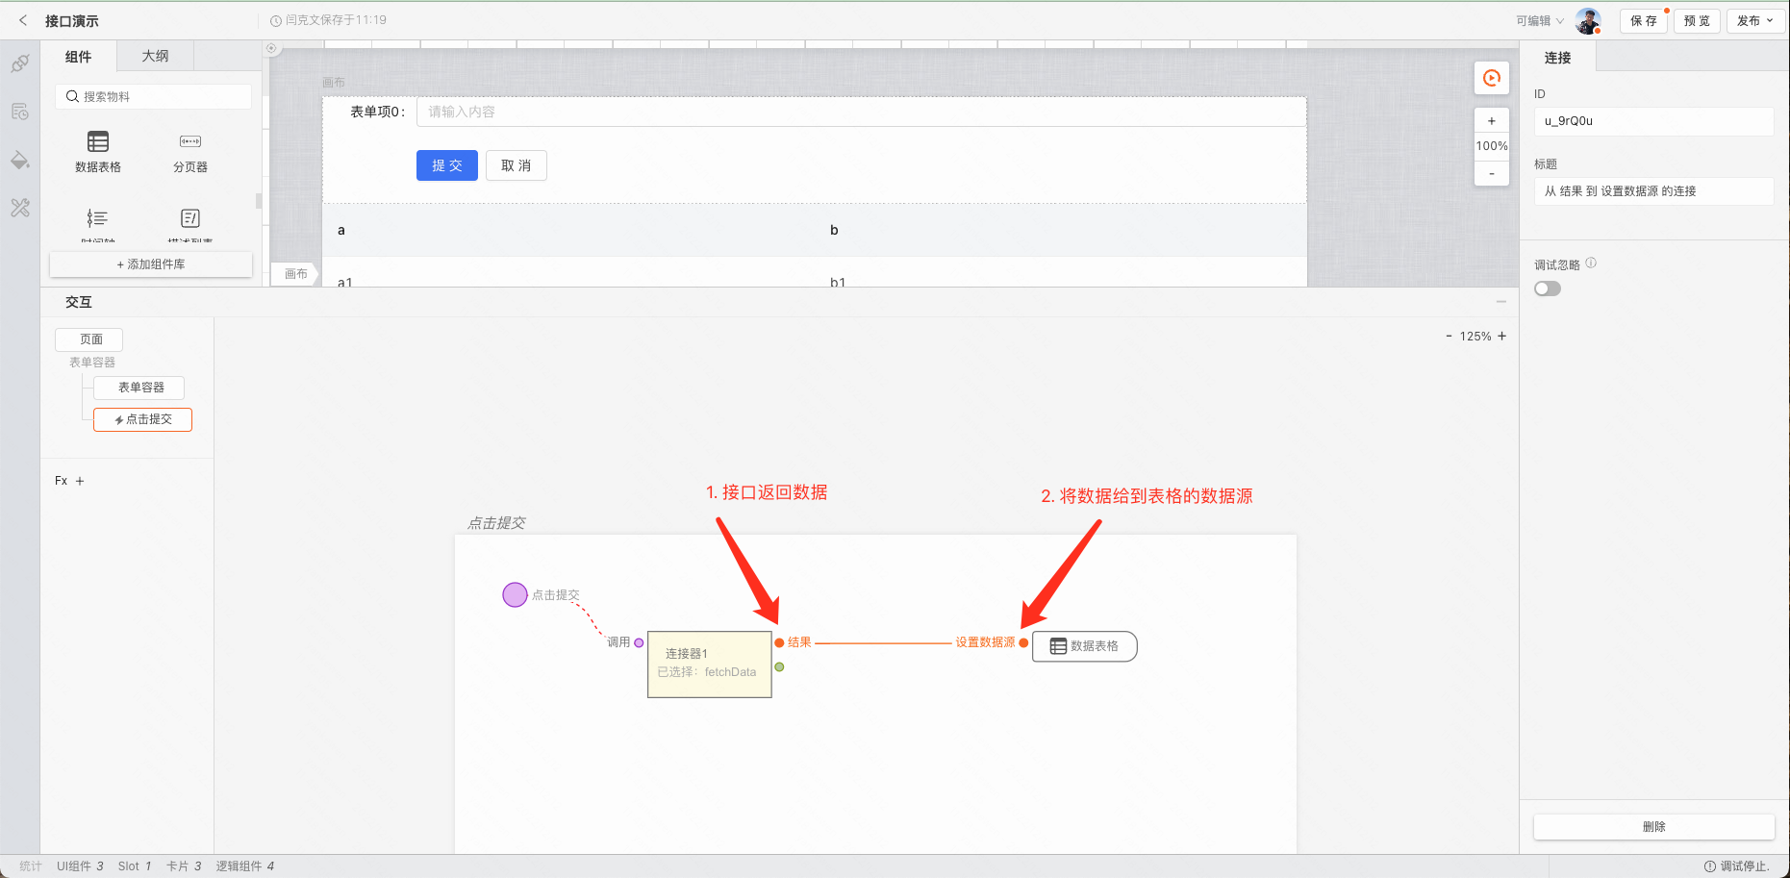Click the 逻辑组件 4 status entry
Screen dimensions: 1790x878
[245, 866]
